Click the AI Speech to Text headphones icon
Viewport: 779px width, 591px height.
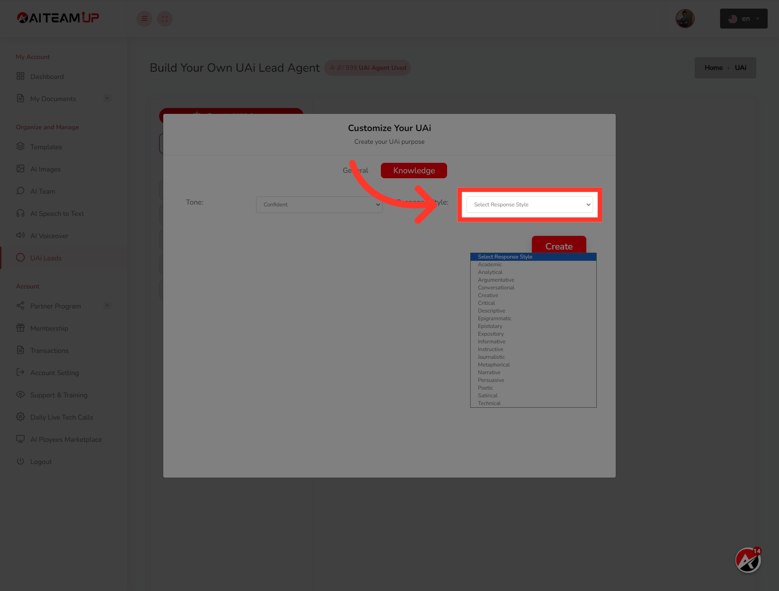20,213
